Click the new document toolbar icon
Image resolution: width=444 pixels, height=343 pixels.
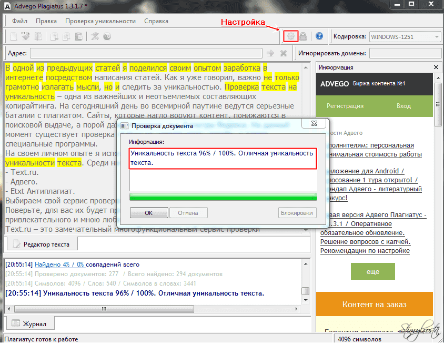pyautogui.click(x=14, y=36)
